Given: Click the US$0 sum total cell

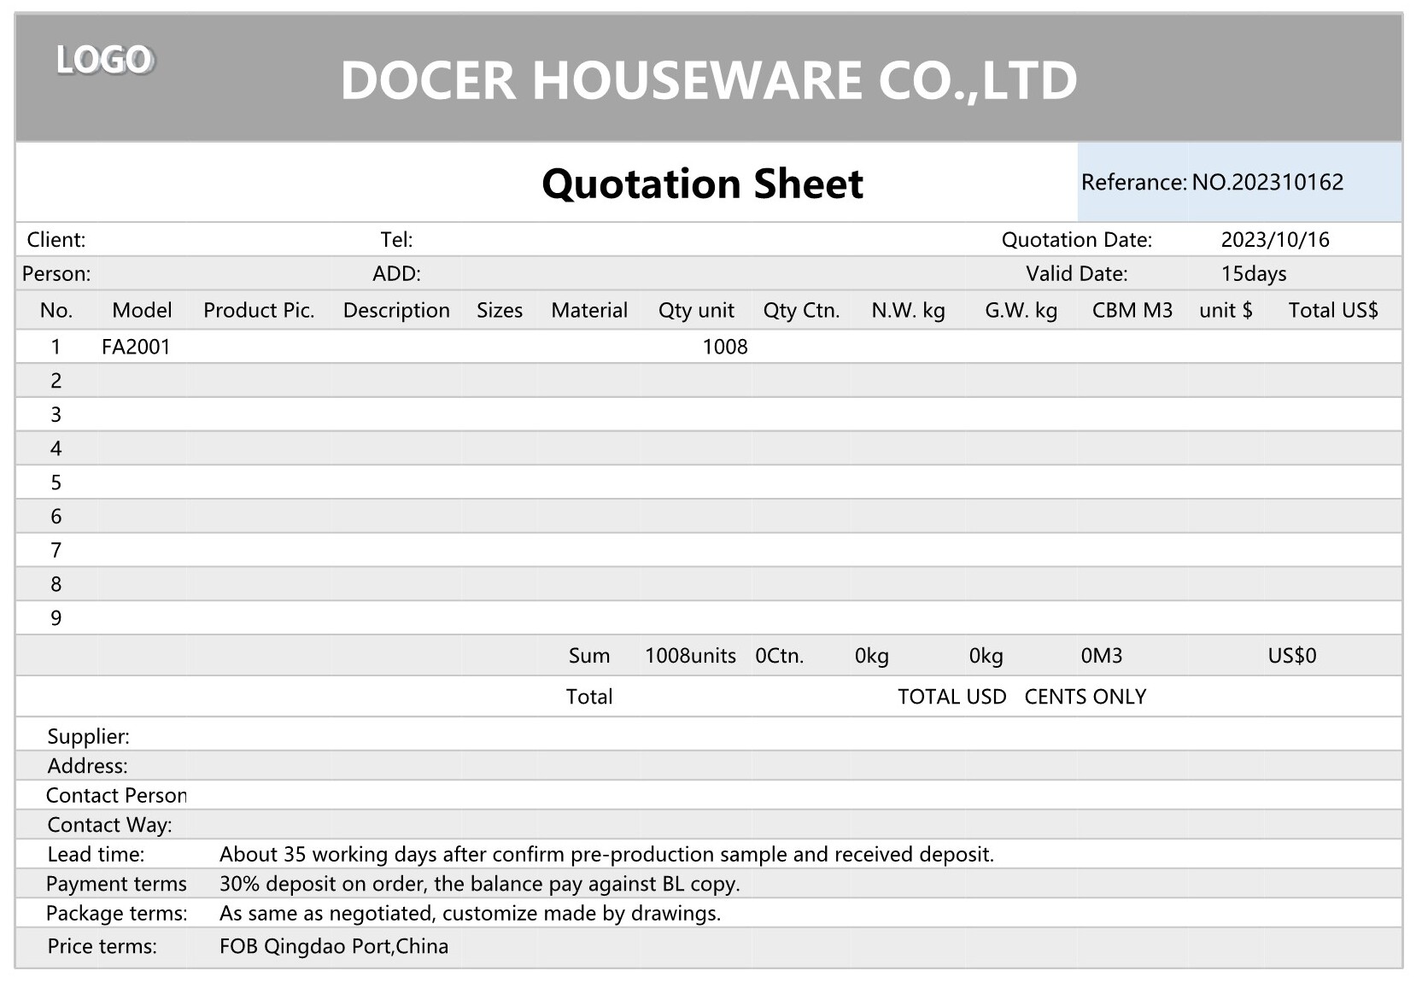Looking at the screenshot, I should point(1291,656).
